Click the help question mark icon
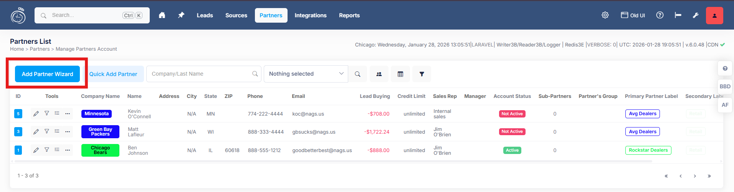Viewport: 734px width, 192px height. tap(660, 15)
